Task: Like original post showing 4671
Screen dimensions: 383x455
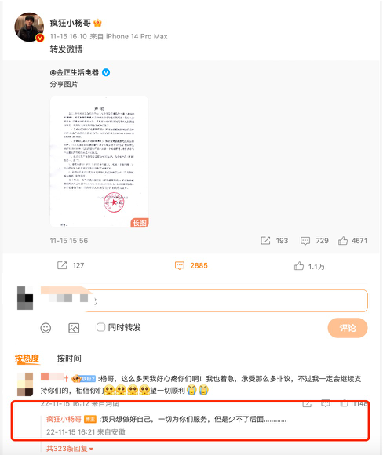Action: [343, 241]
